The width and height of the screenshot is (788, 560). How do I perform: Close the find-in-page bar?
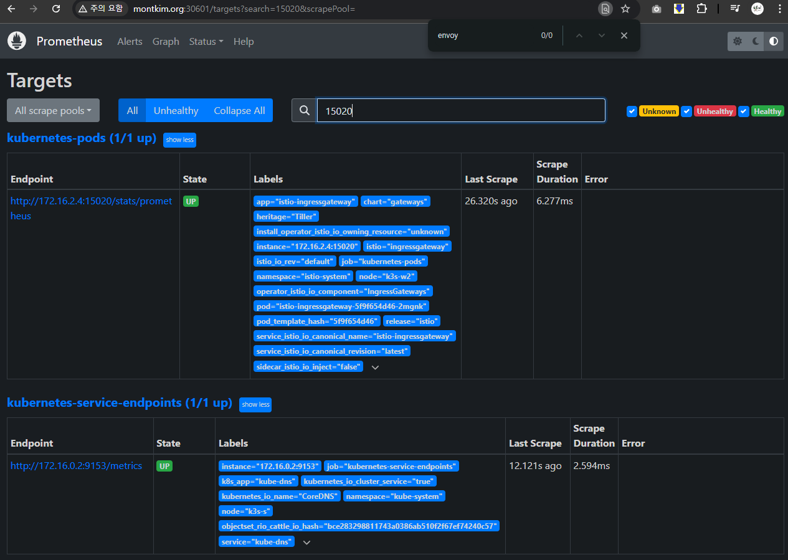[624, 36]
